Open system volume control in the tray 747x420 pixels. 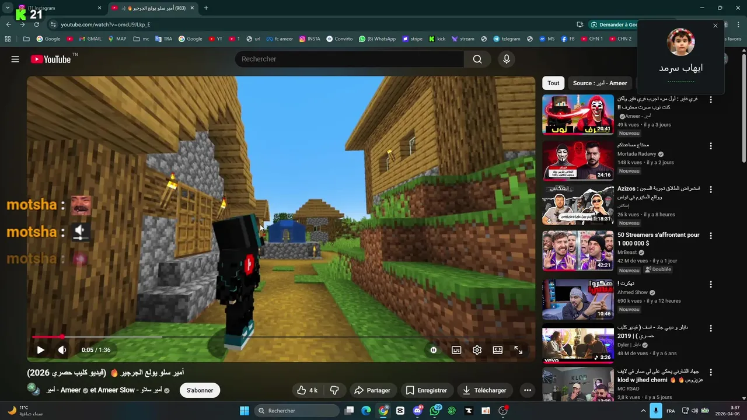[696, 411]
